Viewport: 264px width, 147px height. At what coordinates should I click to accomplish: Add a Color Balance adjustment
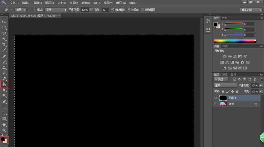tap(227, 62)
